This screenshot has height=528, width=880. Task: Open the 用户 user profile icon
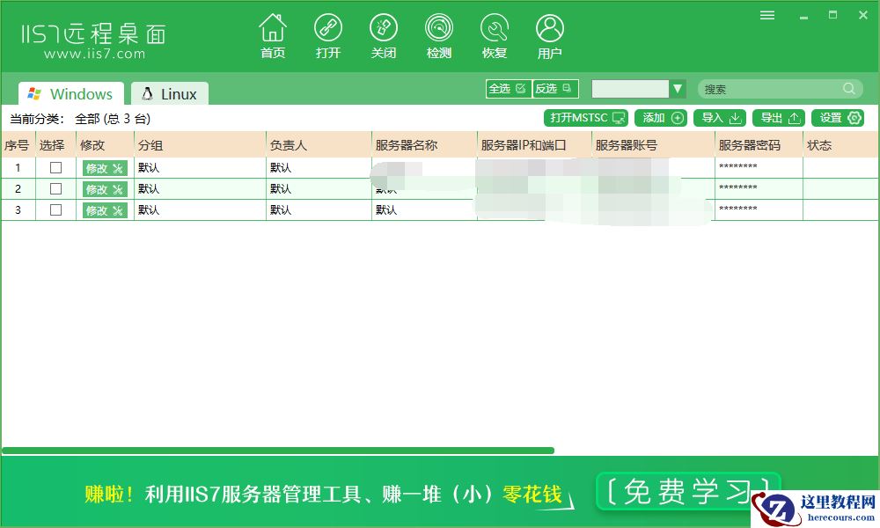550,29
